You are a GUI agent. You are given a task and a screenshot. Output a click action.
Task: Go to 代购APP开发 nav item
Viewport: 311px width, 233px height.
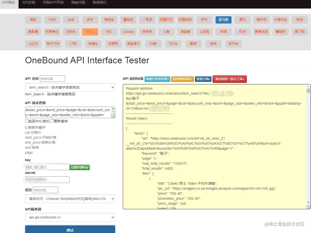[53, 3]
